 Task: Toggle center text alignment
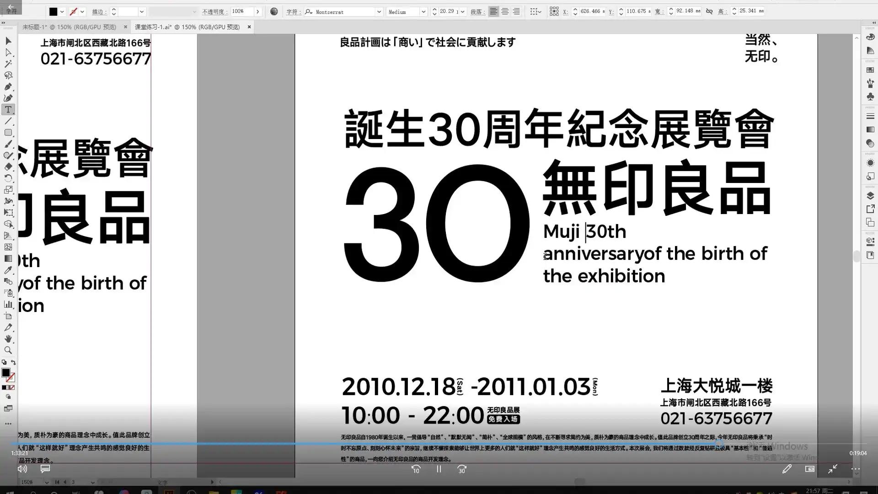click(505, 11)
